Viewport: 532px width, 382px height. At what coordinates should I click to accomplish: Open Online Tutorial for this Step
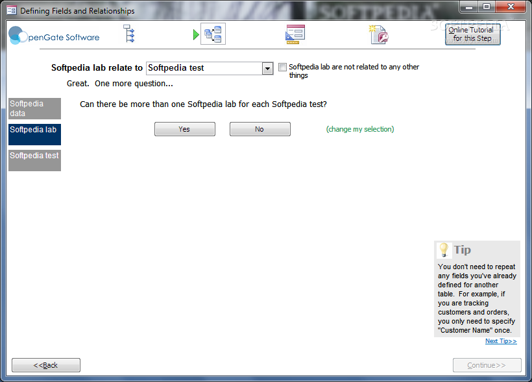click(x=472, y=34)
